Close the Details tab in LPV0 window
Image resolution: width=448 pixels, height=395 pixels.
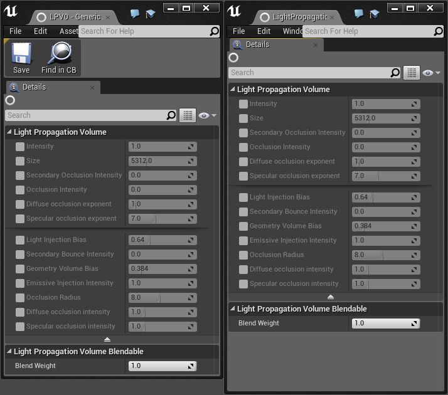pyautogui.click(x=92, y=88)
